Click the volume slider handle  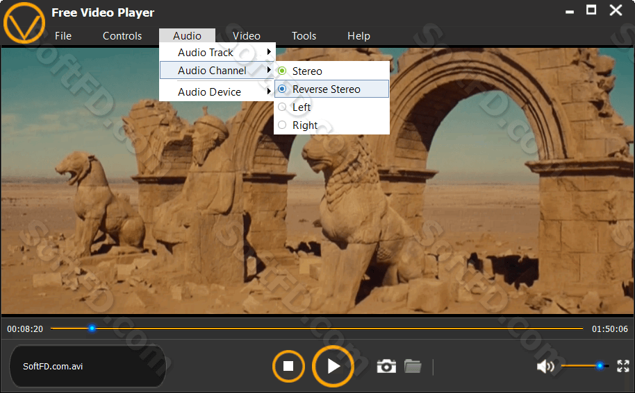(600, 366)
